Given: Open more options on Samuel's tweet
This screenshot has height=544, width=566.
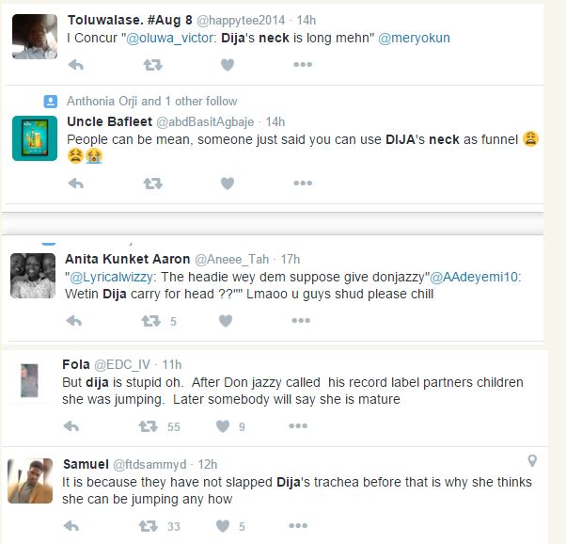Looking at the screenshot, I should (x=298, y=525).
